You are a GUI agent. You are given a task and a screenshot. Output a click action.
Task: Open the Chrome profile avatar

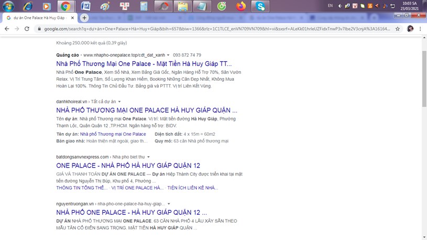[x=410, y=29]
